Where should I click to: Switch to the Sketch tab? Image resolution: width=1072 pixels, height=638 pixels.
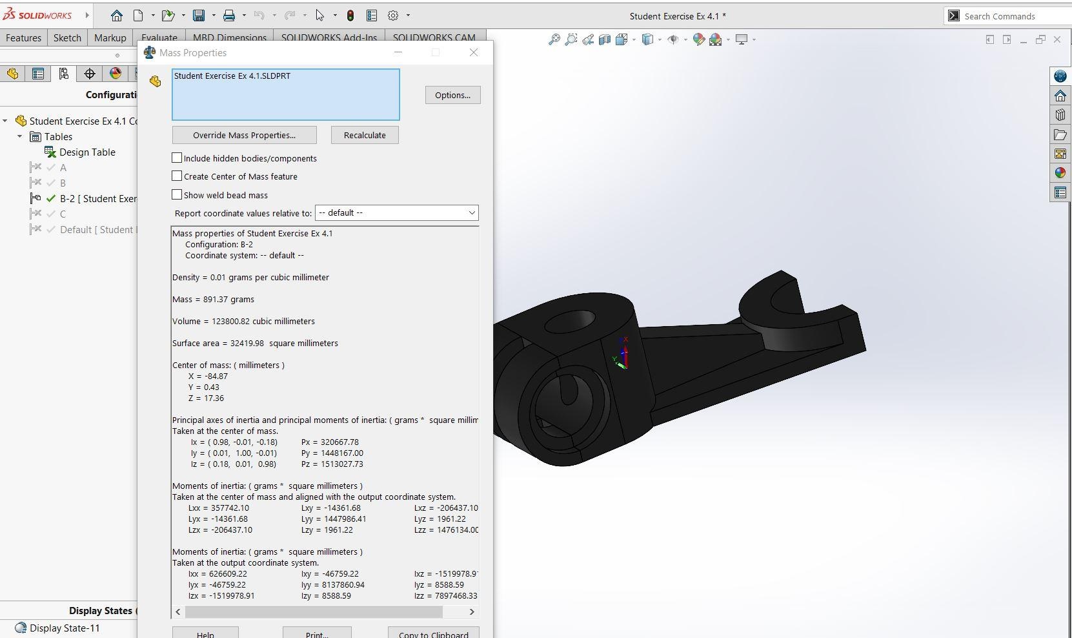67,38
